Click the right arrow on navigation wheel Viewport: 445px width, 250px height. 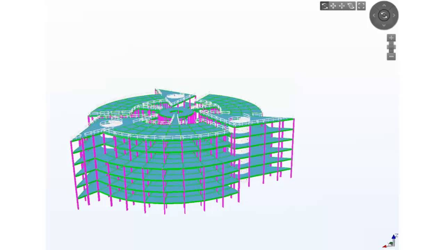coord(394,15)
